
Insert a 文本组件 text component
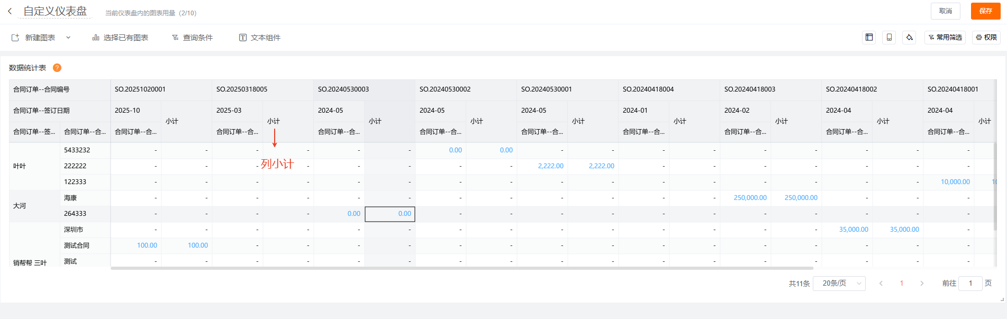pyautogui.click(x=260, y=38)
